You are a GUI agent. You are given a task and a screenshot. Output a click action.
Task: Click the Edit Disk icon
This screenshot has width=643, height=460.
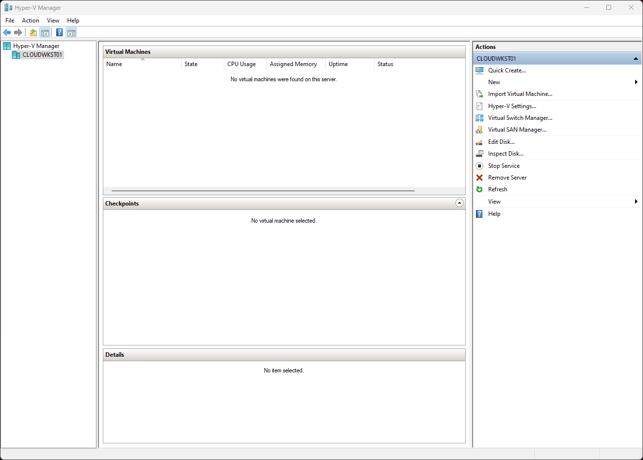tap(479, 142)
